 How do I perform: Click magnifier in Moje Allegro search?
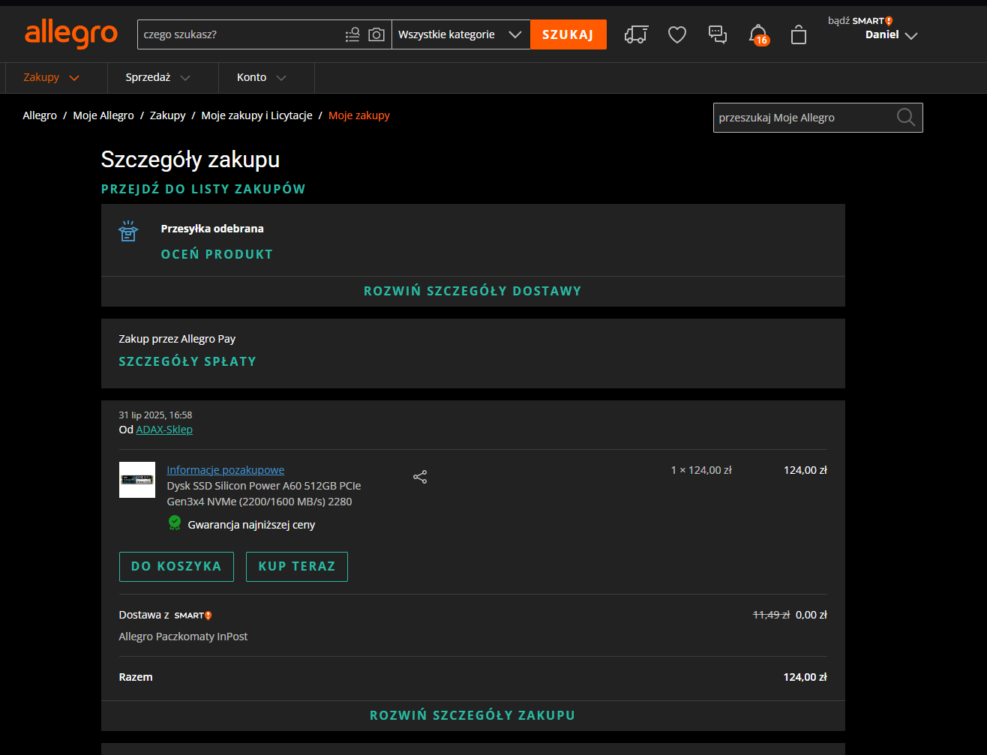point(906,118)
